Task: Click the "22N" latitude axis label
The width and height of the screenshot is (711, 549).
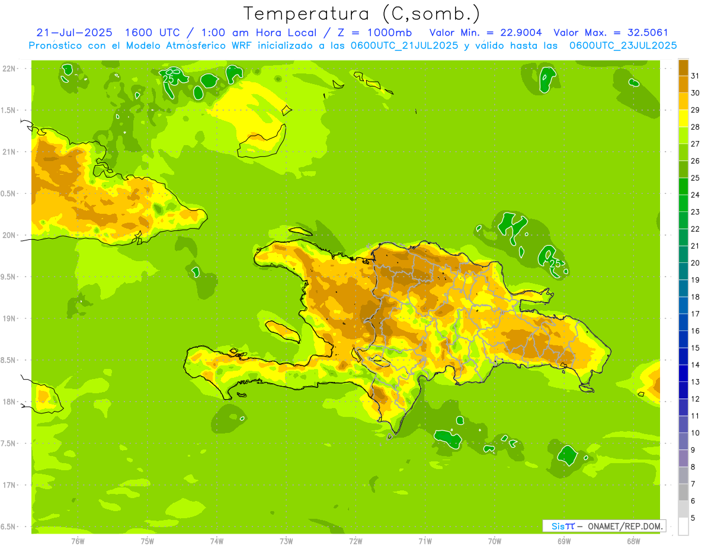Action: pos(9,69)
